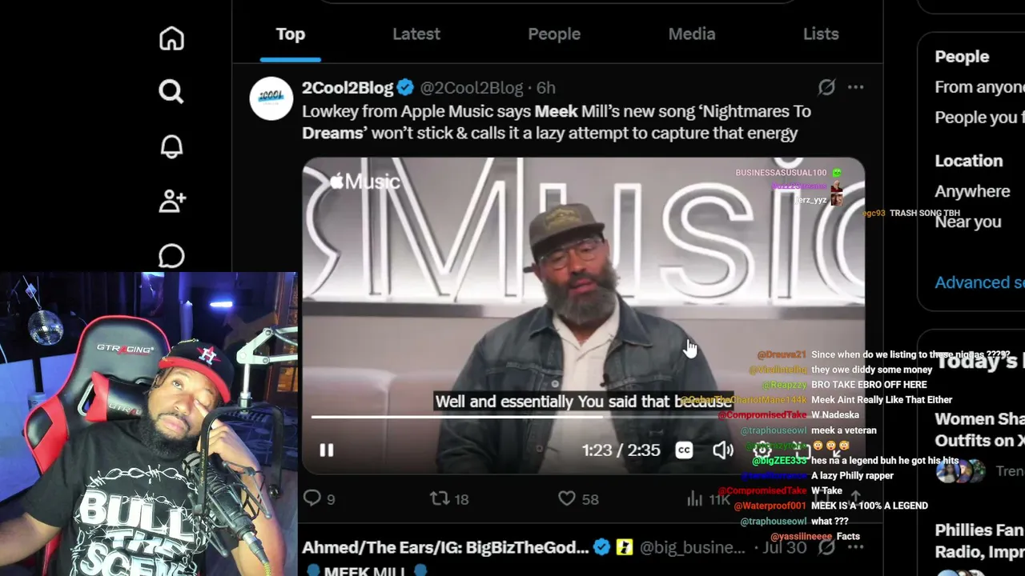
Task: Select the Near you location option
Action: (968, 222)
